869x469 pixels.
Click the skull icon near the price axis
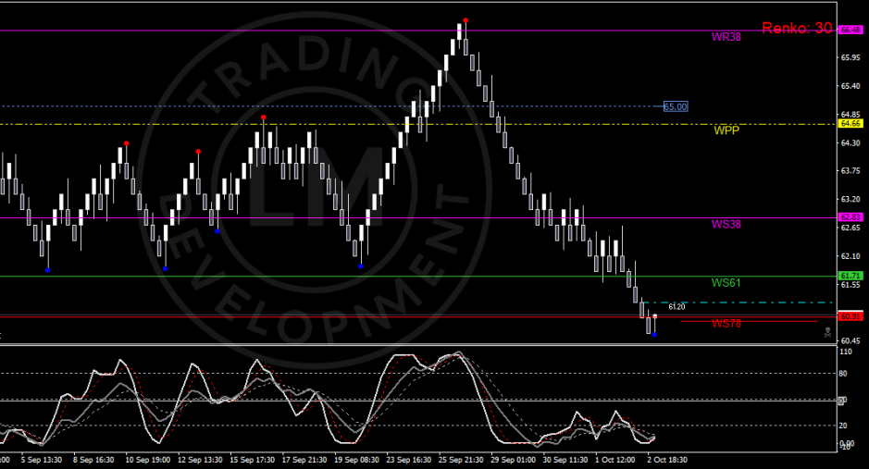(x=827, y=330)
